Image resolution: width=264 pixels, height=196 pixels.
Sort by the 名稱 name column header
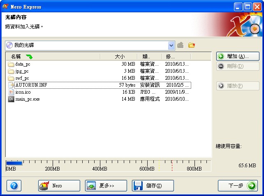(53, 57)
